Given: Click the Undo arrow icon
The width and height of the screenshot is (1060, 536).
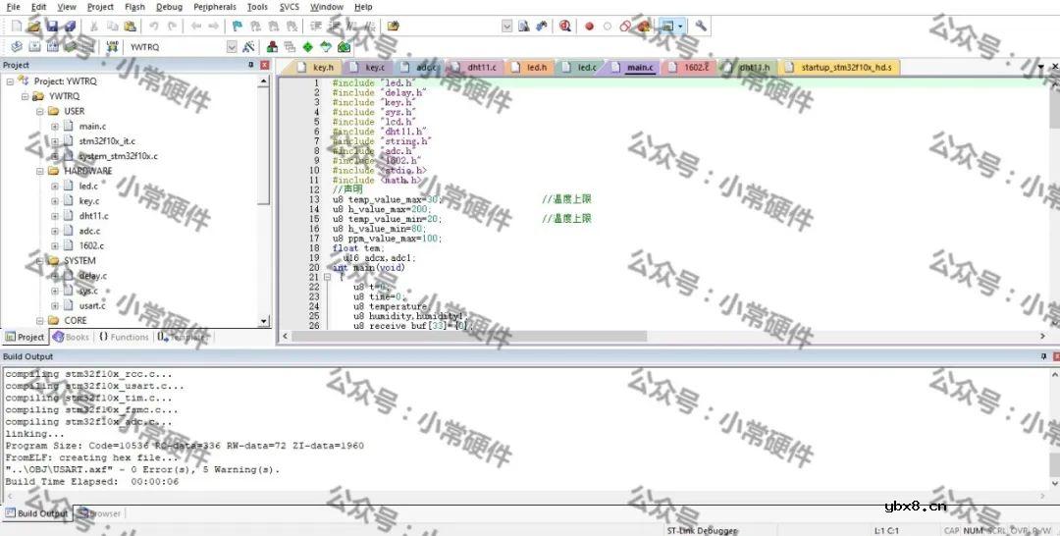Looking at the screenshot, I should pos(154,27).
